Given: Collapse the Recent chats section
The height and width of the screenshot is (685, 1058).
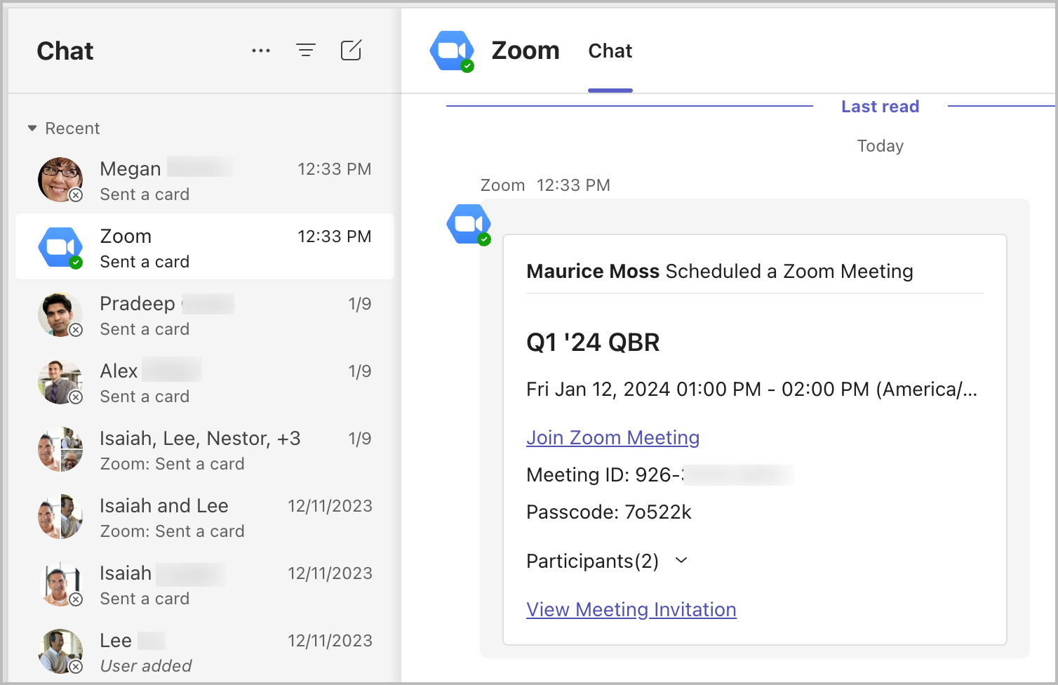Looking at the screenshot, I should [x=32, y=128].
